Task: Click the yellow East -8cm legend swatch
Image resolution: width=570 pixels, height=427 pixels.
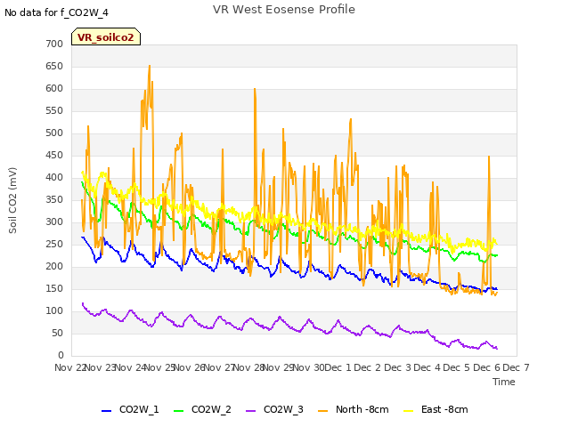Action: [x=409, y=410]
